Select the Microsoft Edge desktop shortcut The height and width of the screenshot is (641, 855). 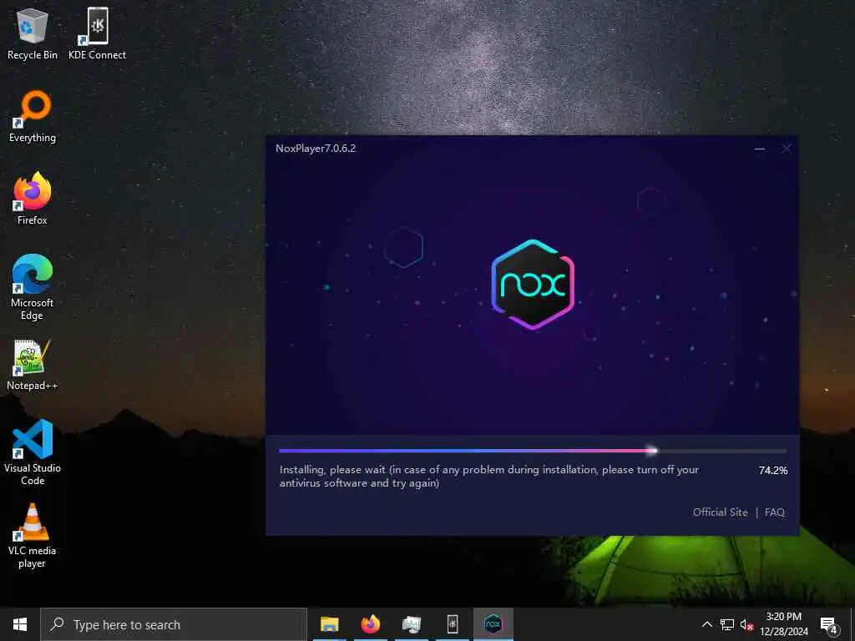pyautogui.click(x=33, y=287)
